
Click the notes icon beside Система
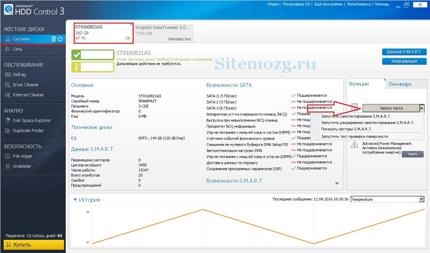tap(54, 39)
